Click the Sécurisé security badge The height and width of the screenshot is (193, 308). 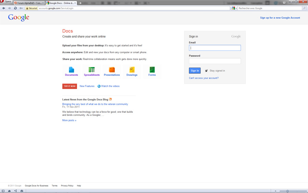pos(31,8)
